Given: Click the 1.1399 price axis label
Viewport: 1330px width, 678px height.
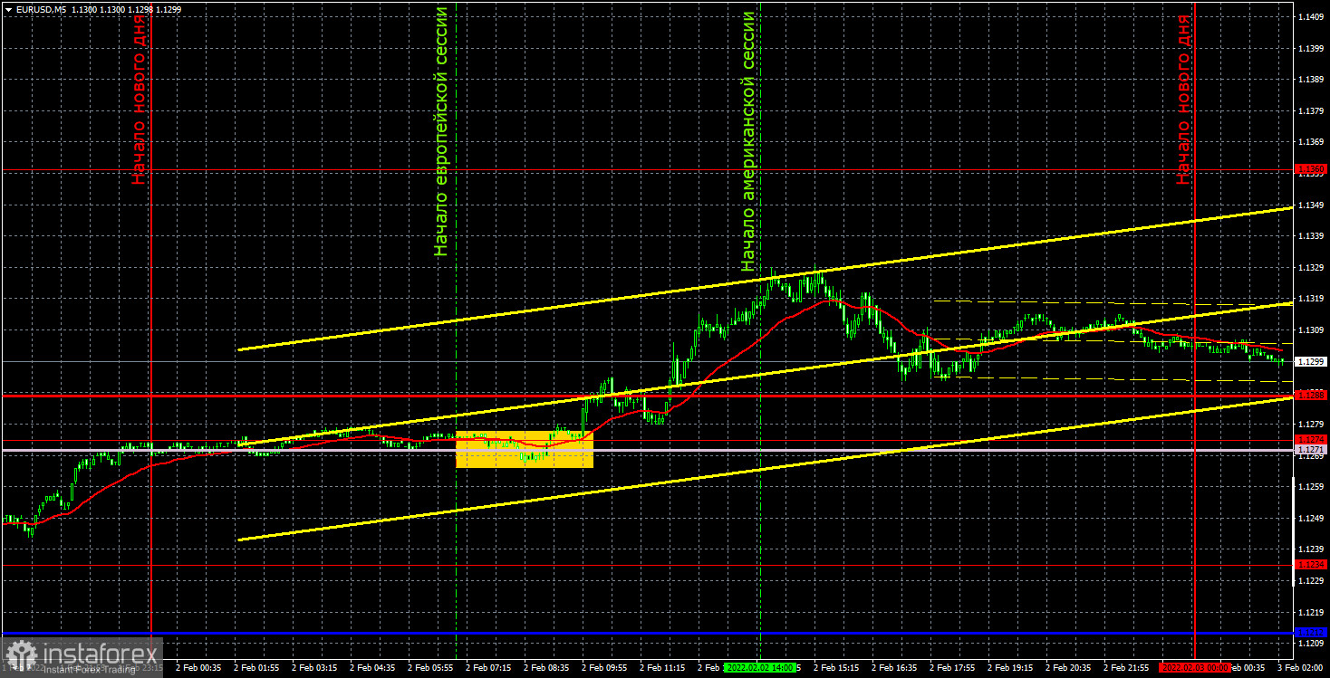Looking at the screenshot, I should tap(1310, 48).
